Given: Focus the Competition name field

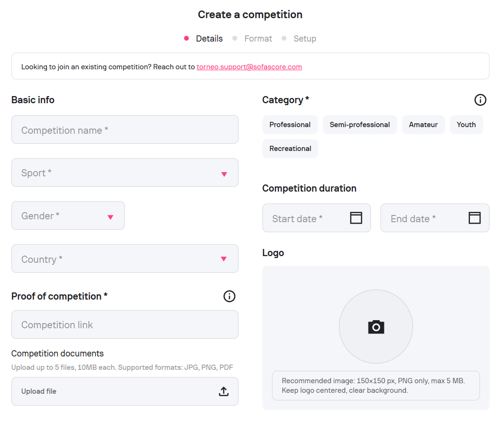Looking at the screenshot, I should (x=125, y=130).
